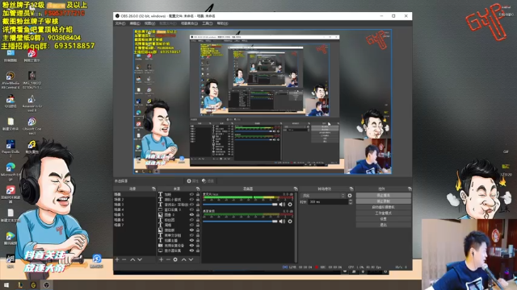Open transition properties gear next to 淡出

tap(350, 196)
